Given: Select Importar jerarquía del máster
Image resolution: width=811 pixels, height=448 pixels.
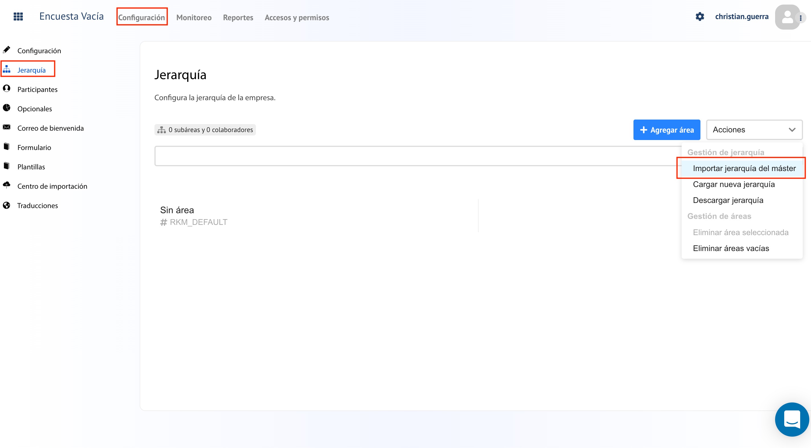Looking at the screenshot, I should 742,168.
